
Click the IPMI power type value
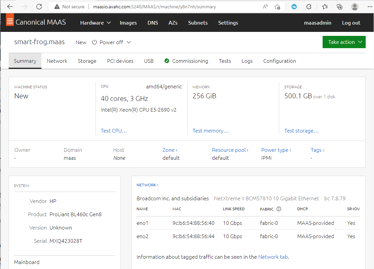coord(267,158)
